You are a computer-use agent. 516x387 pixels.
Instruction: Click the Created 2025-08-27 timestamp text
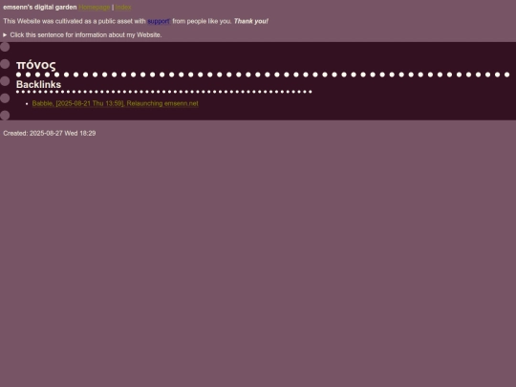pyautogui.click(x=50, y=133)
